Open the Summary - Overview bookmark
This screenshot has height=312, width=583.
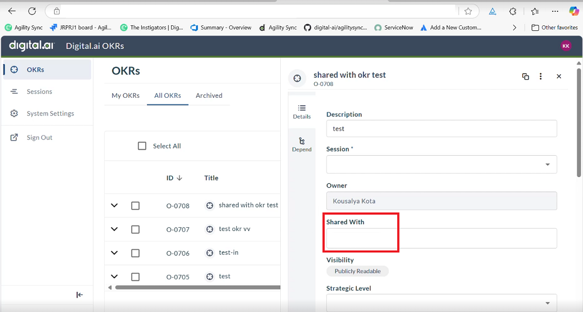(221, 28)
